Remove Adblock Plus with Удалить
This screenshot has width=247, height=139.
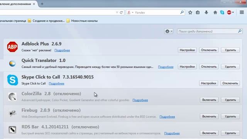[230, 50]
